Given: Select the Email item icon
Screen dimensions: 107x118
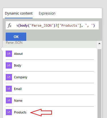Looking at the screenshot, I should coord(9,89).
